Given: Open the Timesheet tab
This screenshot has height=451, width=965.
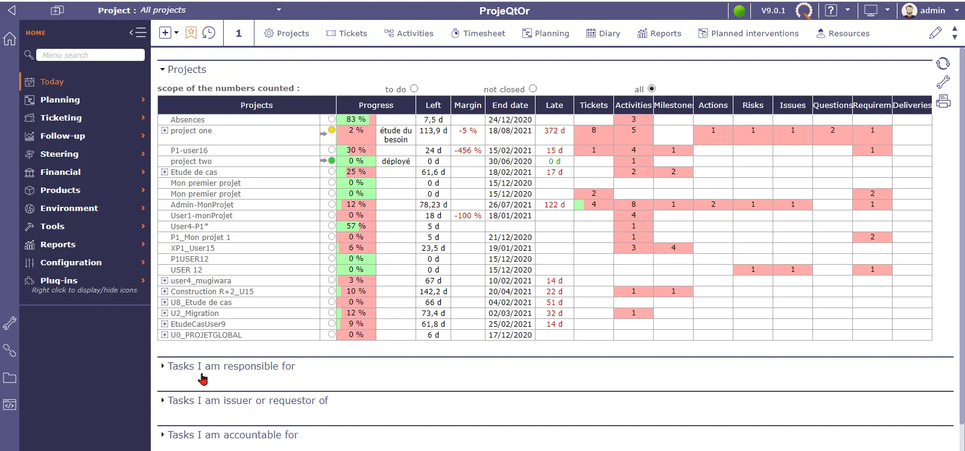Looking at the screenshot, I should tap(478, 33).
